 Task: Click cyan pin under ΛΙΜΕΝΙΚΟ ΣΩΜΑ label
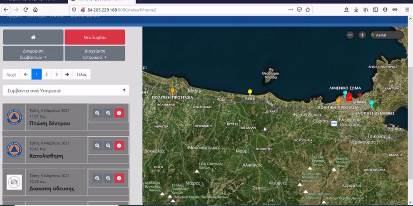(x=345, y=93)
